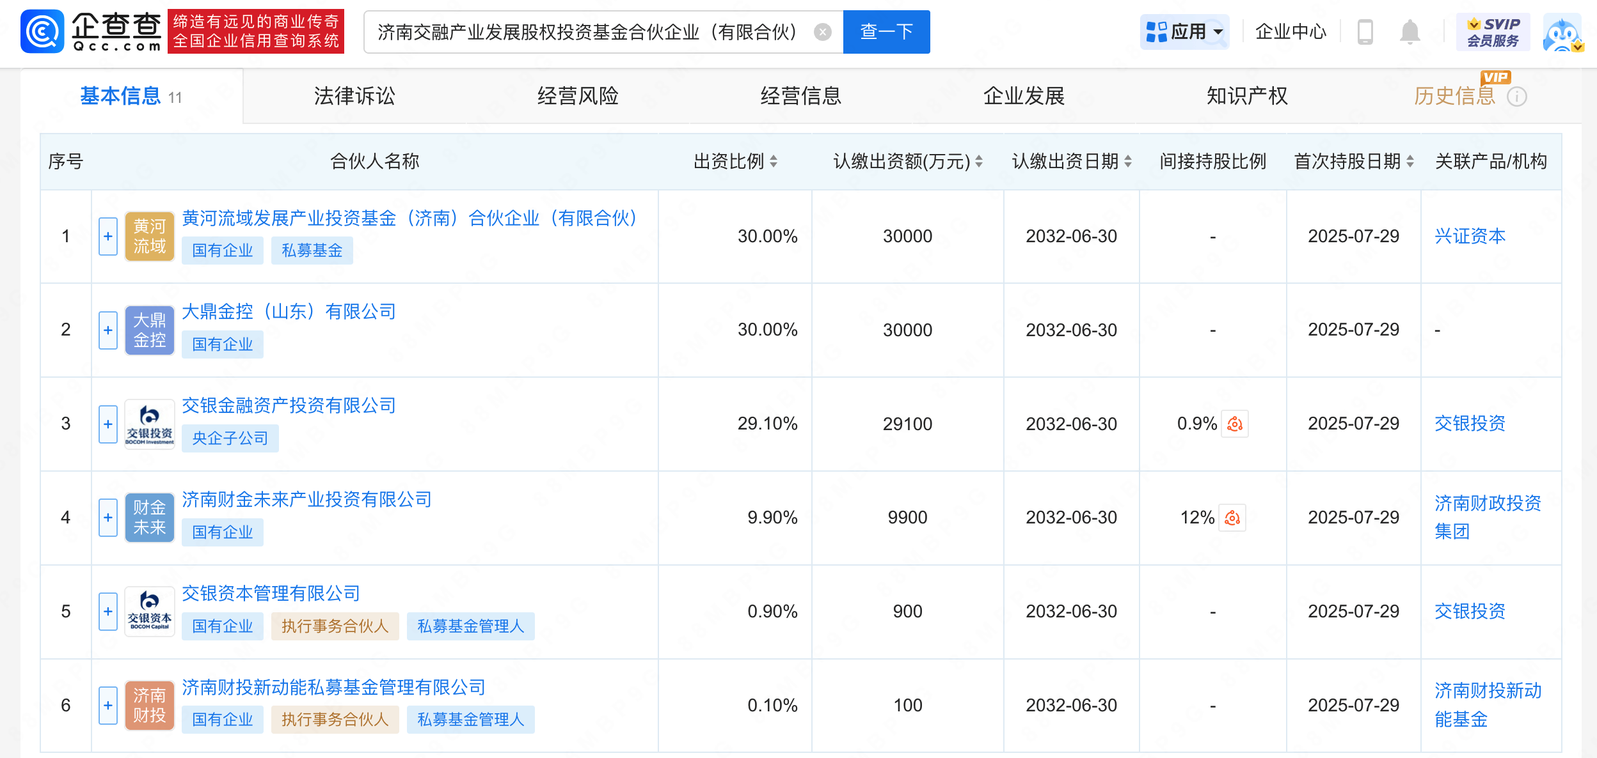The image size is (1597, 758).
Task: Expand row 6 济南财投新动能 details
Action: pos(108,705)
